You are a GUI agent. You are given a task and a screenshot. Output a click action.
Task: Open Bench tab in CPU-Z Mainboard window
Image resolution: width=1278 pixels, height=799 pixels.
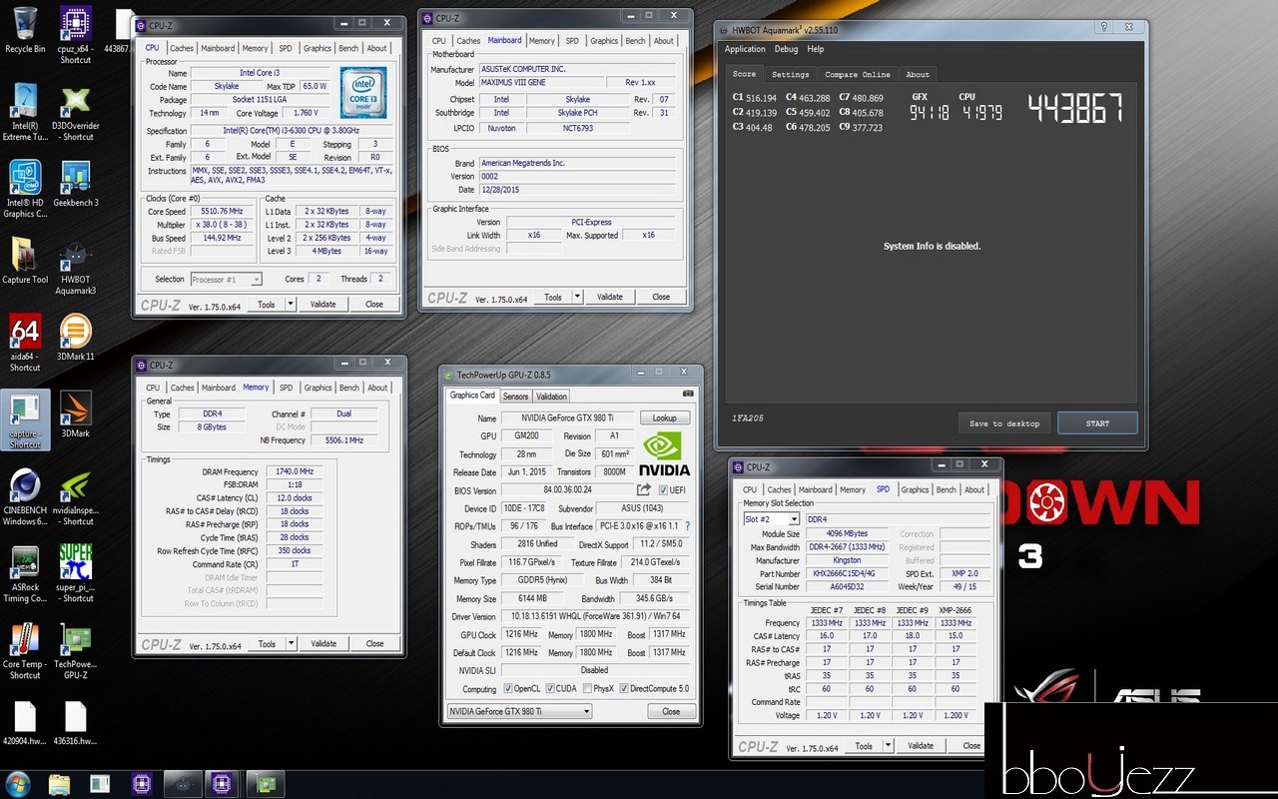[x=635, y=41]
